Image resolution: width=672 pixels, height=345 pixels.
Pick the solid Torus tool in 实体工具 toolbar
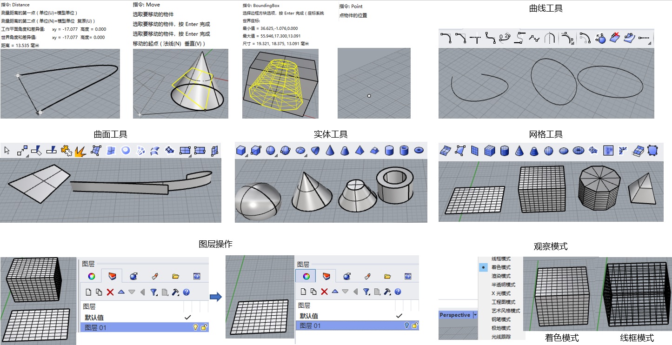tap(419, 150)
